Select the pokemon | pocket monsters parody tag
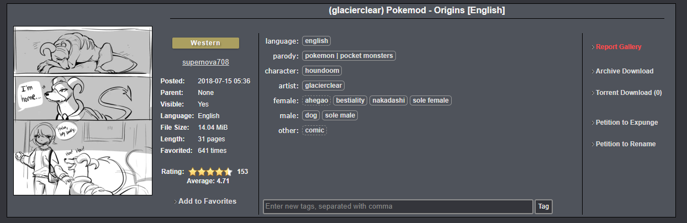The width and height of the screenshot is (687, 223). coord(349,56)
